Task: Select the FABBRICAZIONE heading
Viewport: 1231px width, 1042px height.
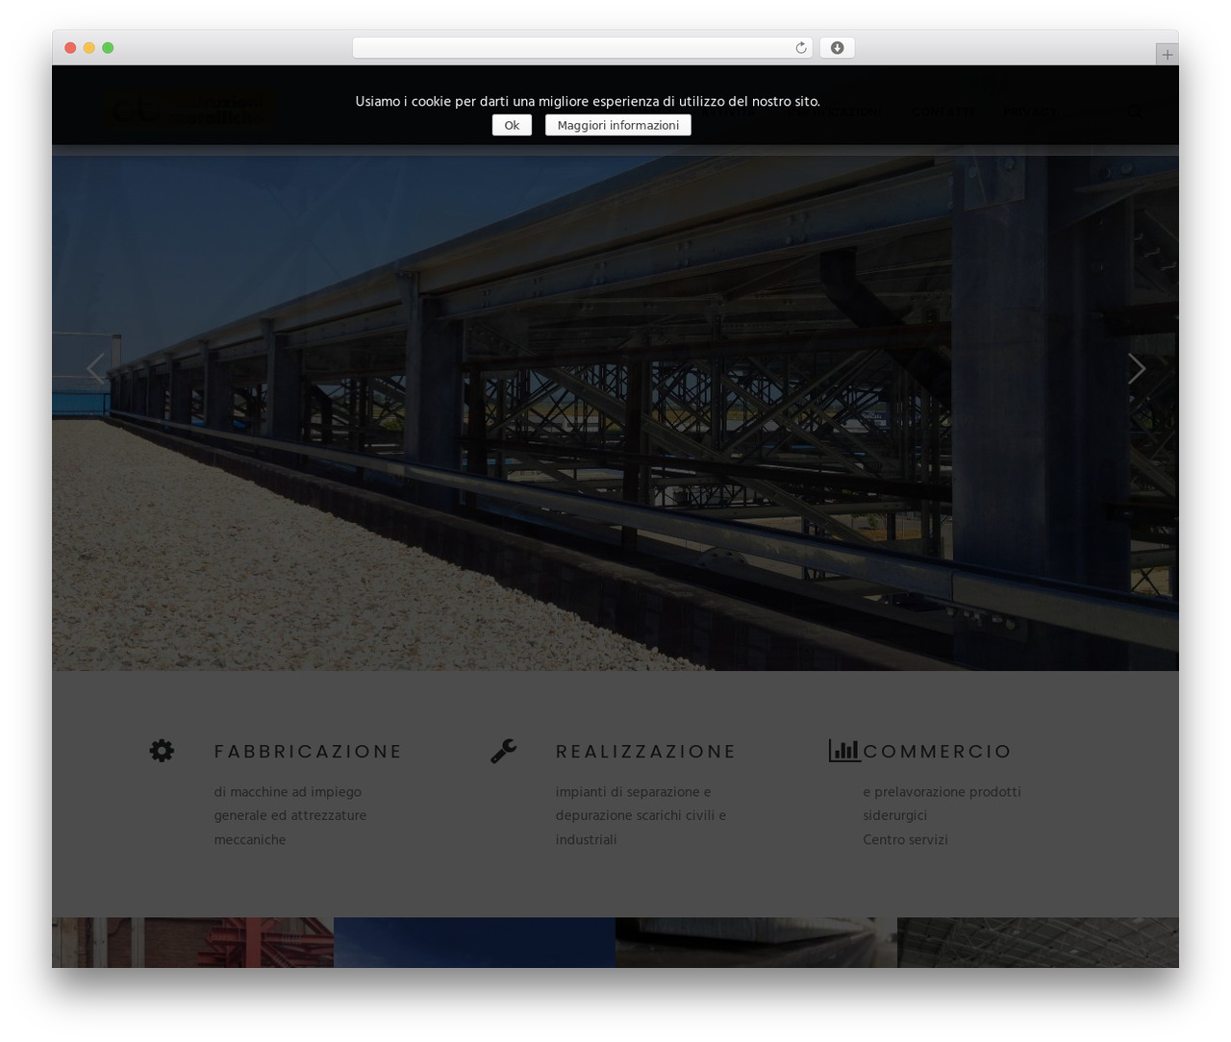Action: coord(308,751)
